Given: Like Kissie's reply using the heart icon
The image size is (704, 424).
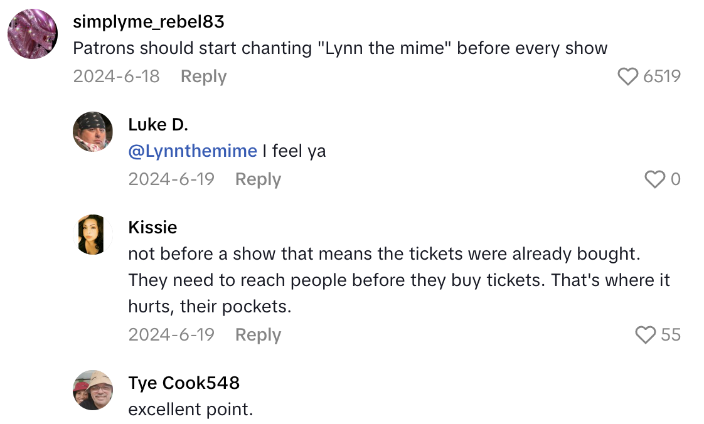Looking at the screenshot, I should click(645, 335).
